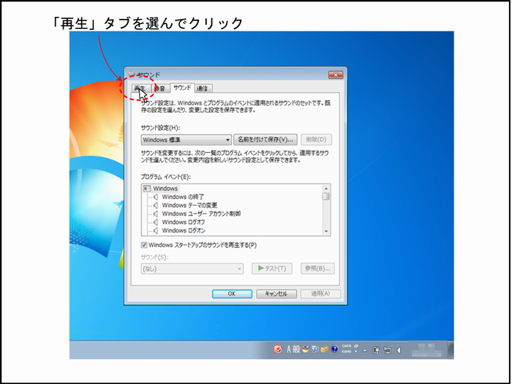Screen dimensions: 512x384
Task: Click the program event list scrollbar thumb
Action: (x=326, y=196)
